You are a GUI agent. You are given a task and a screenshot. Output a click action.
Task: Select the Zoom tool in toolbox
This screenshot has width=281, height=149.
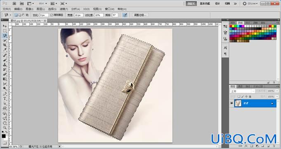[5, 128]
